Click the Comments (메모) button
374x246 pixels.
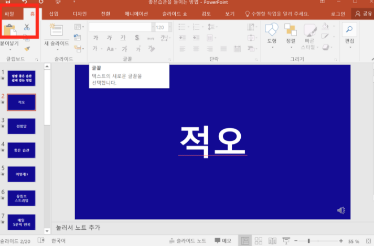click(x=223, y=241)
